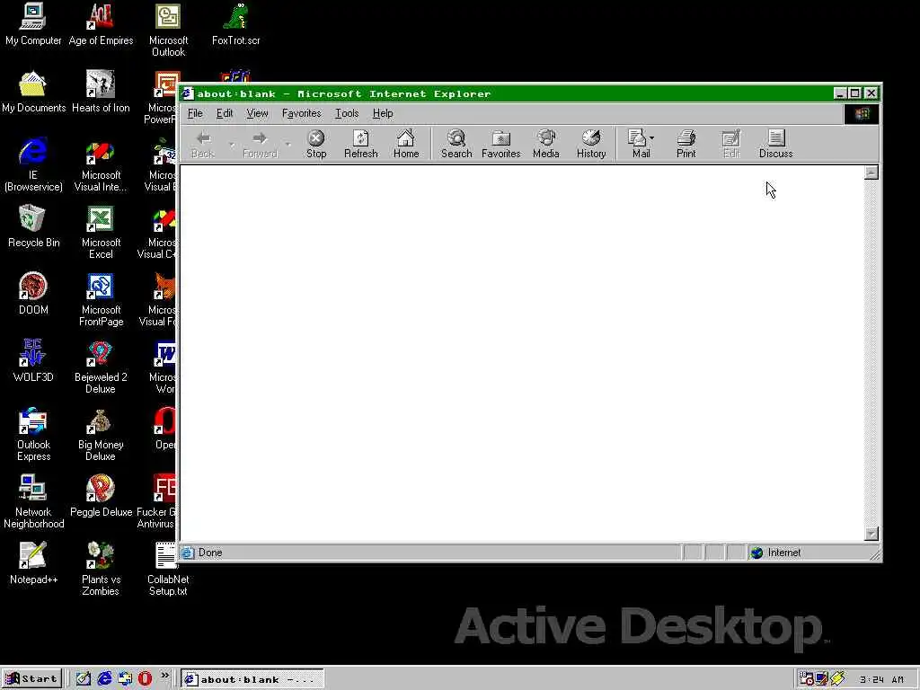Image resolution: width=920 pixels, height=690 pixels.
Task: Launch Internet Explorer from Quick Launch
Action: click(104, 679)
